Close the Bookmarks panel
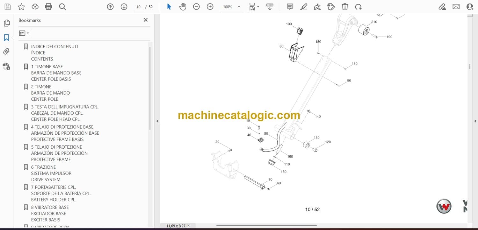Screen dimensions: 478x230 tap(146, 20)
